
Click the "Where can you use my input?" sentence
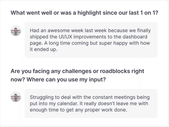click(x=66, y=80)
